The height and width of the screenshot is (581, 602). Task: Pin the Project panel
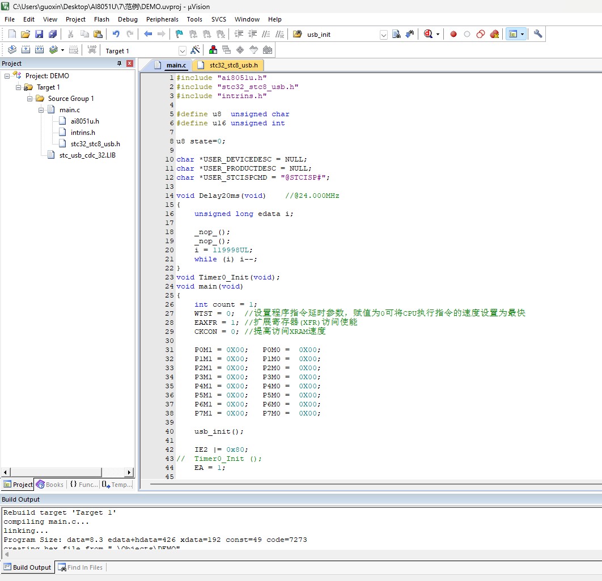[x=119, y=63]
